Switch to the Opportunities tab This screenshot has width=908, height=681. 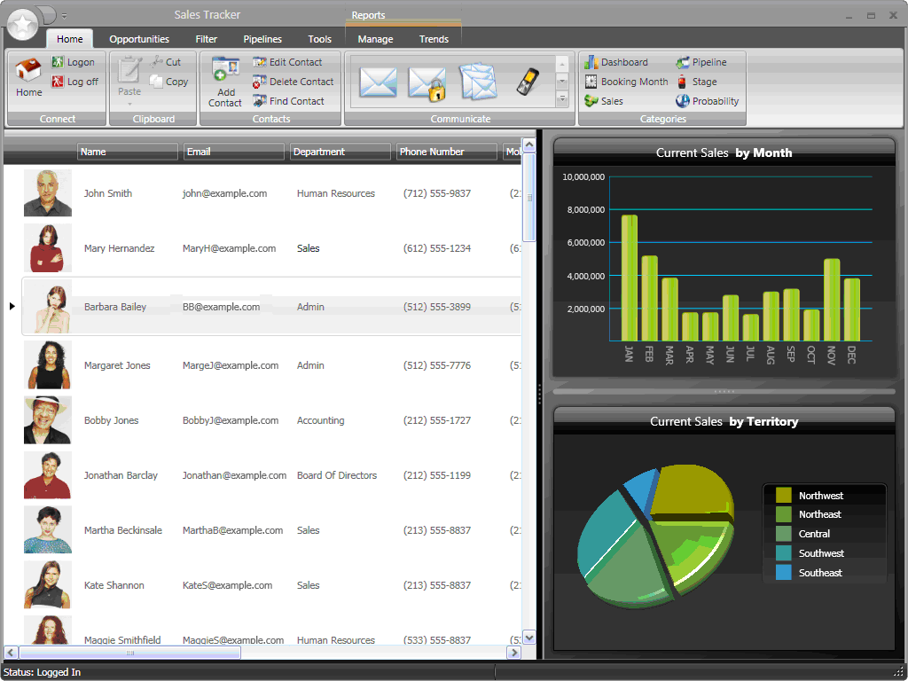pyautogui.click(x=139, y=39)
